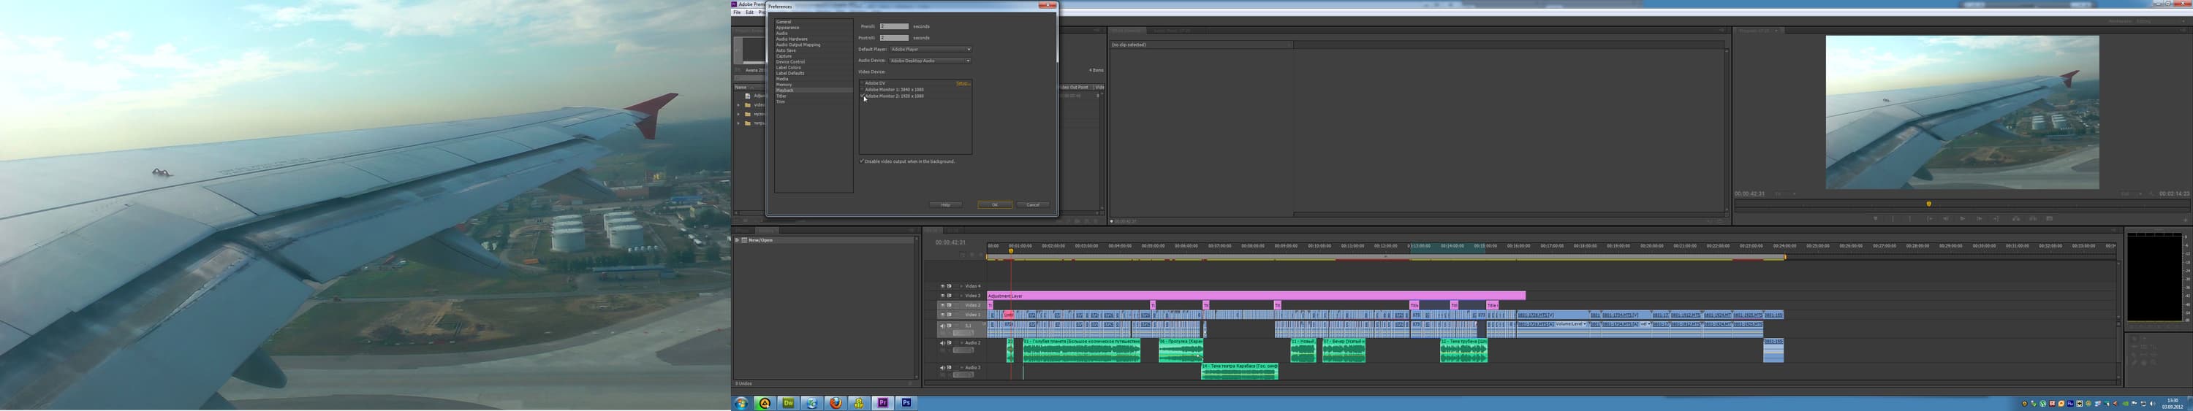Launch Firefox from the taskbar
The width and height of the screenshot is (2193, 411).
pyautogui.click(x=835, y=402)
